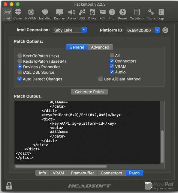Open the Info toolbar icon
Viewport: 178px width, 193px height.
(x=112, y=14)
